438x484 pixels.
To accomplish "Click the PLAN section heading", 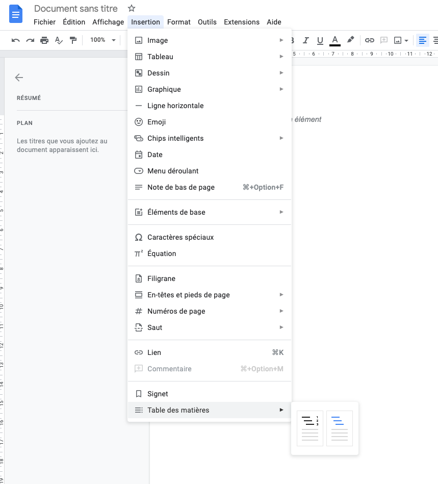I will coord(24,123).
